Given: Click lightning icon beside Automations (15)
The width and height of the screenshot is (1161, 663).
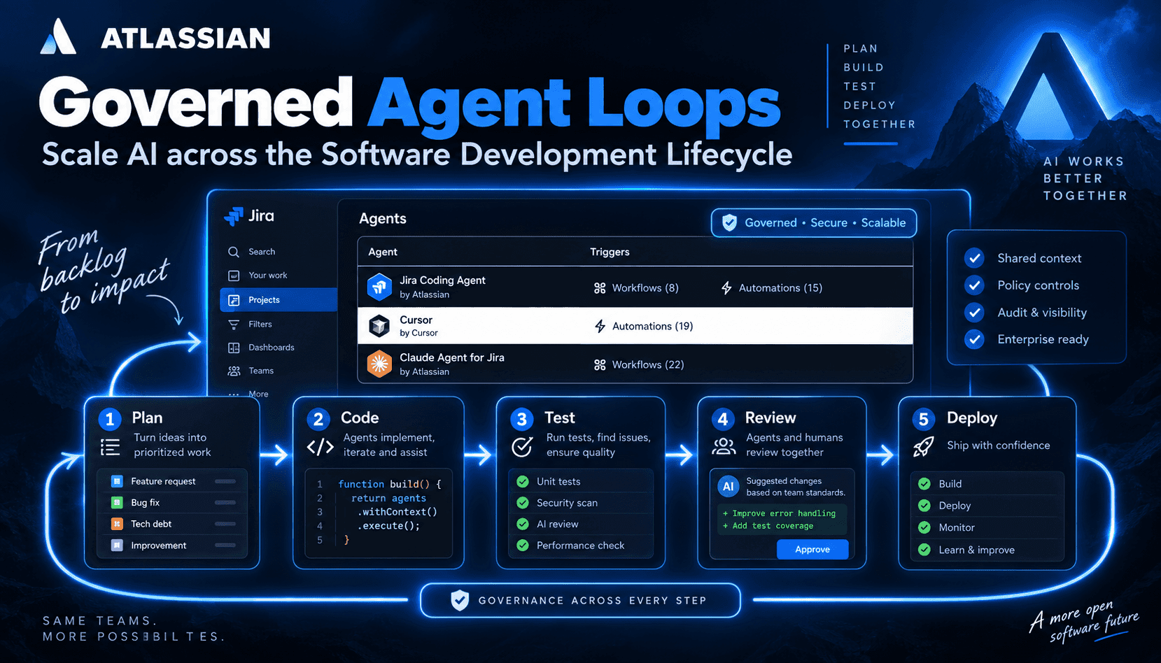Looking at the screenshot, I should [726, 288].
